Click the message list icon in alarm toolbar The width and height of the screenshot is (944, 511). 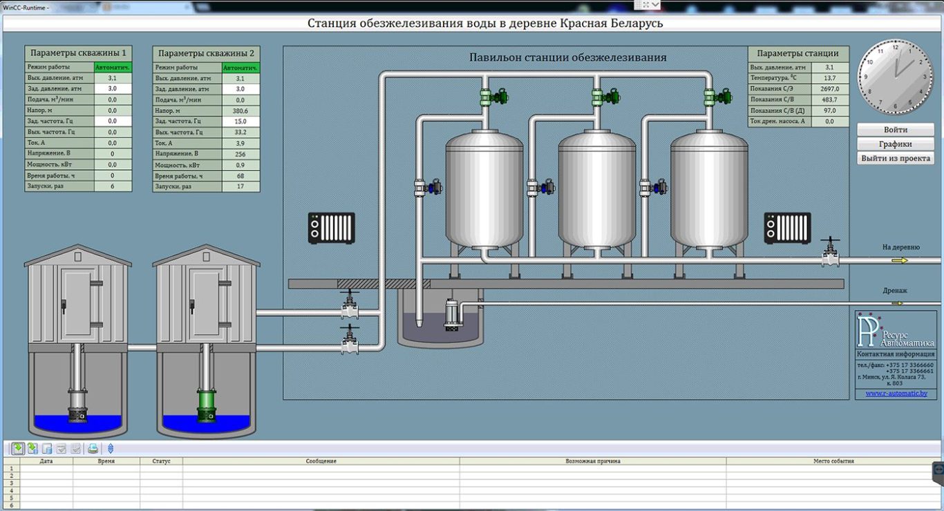pyautogui.click(x=17, y=449)
